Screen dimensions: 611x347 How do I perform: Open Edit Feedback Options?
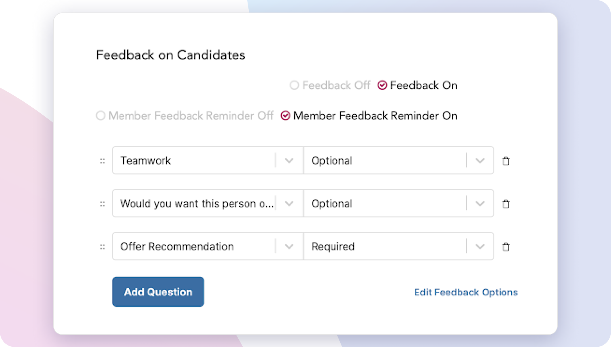pyautogui.click(x=466, y=292)
